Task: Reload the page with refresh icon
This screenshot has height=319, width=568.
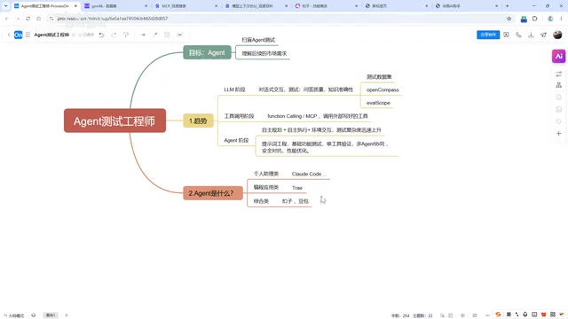Action: [x=28, y=19]
